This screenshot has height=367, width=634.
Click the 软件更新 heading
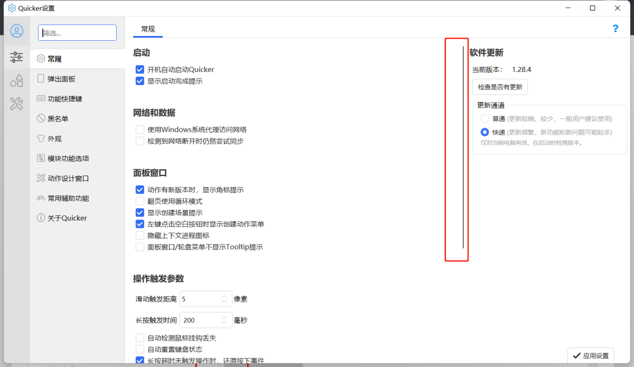pos(487,53)
